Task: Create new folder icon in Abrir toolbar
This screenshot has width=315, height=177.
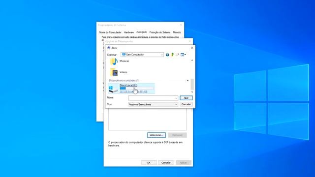Action: point(177,55)
